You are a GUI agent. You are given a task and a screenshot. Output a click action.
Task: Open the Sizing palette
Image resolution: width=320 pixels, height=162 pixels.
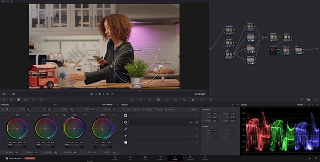[x=202, y=100]
